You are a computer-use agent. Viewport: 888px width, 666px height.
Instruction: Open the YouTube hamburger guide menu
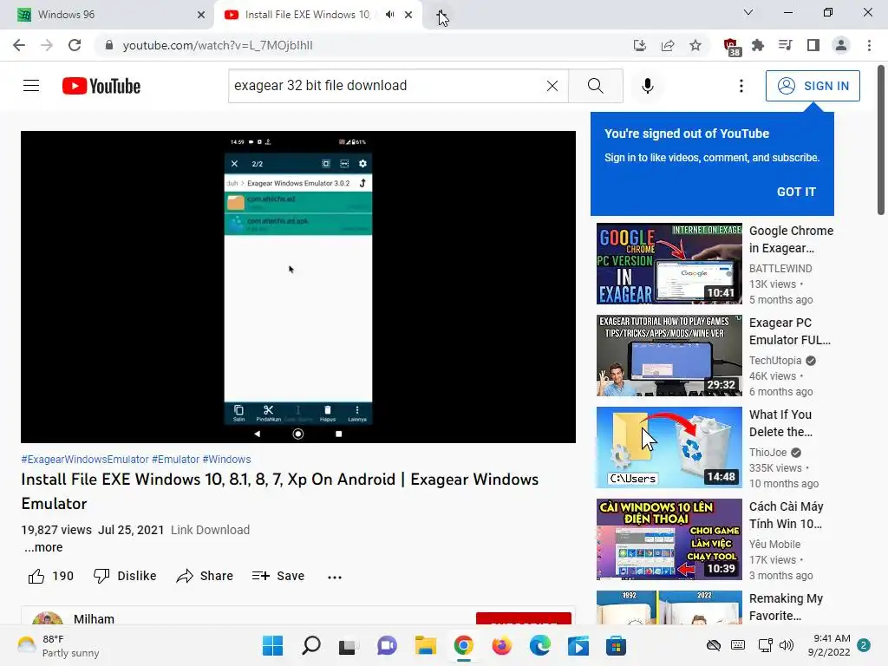point(31,86)
